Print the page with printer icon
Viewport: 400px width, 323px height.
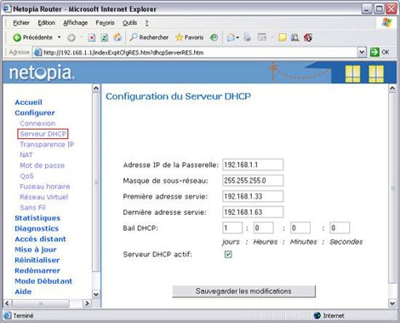(248, 37)
